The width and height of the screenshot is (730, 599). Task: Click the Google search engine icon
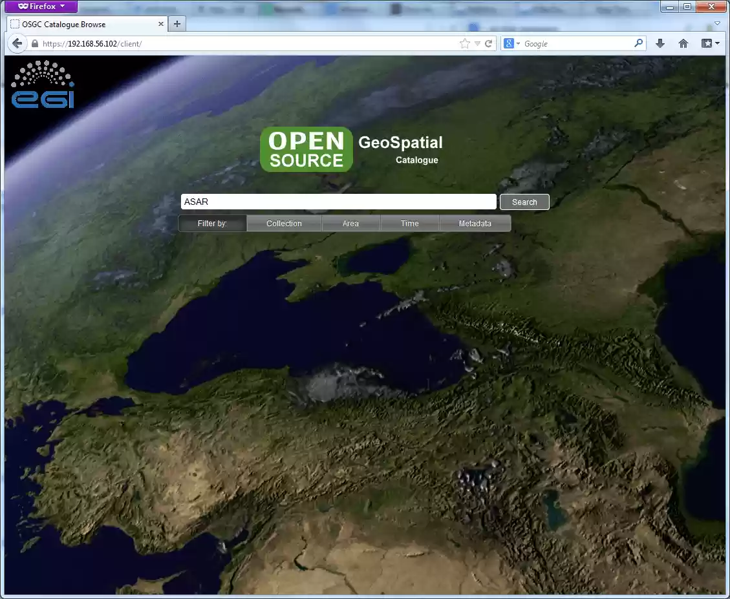pos(508,43)
